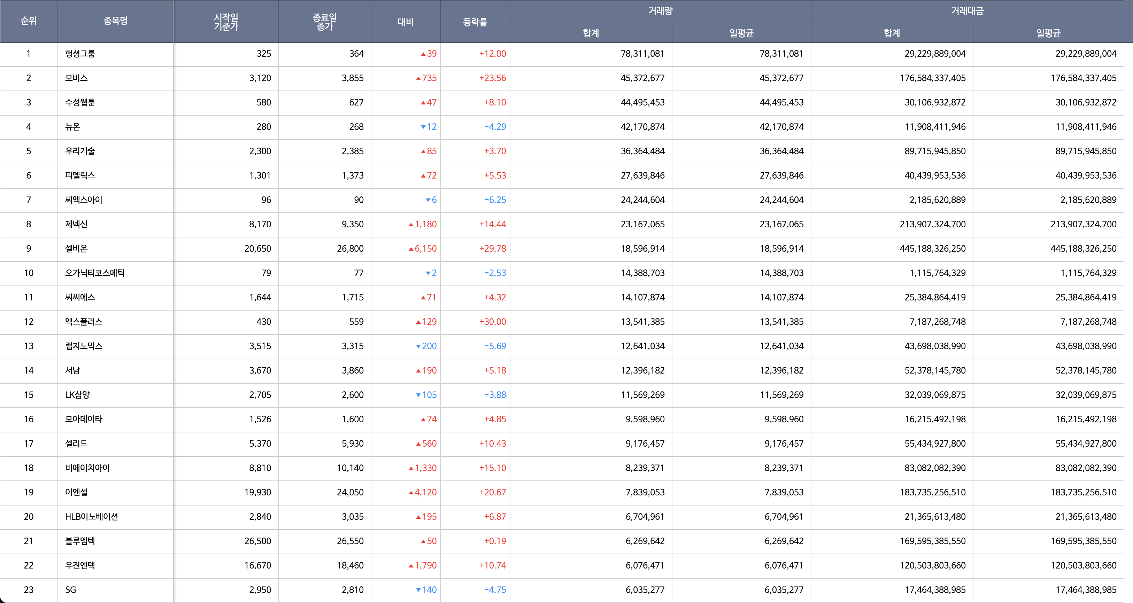The height and width of the screenshot is (603, 1133).
Task: Click the 순위 column header
Action: (29, 21)
